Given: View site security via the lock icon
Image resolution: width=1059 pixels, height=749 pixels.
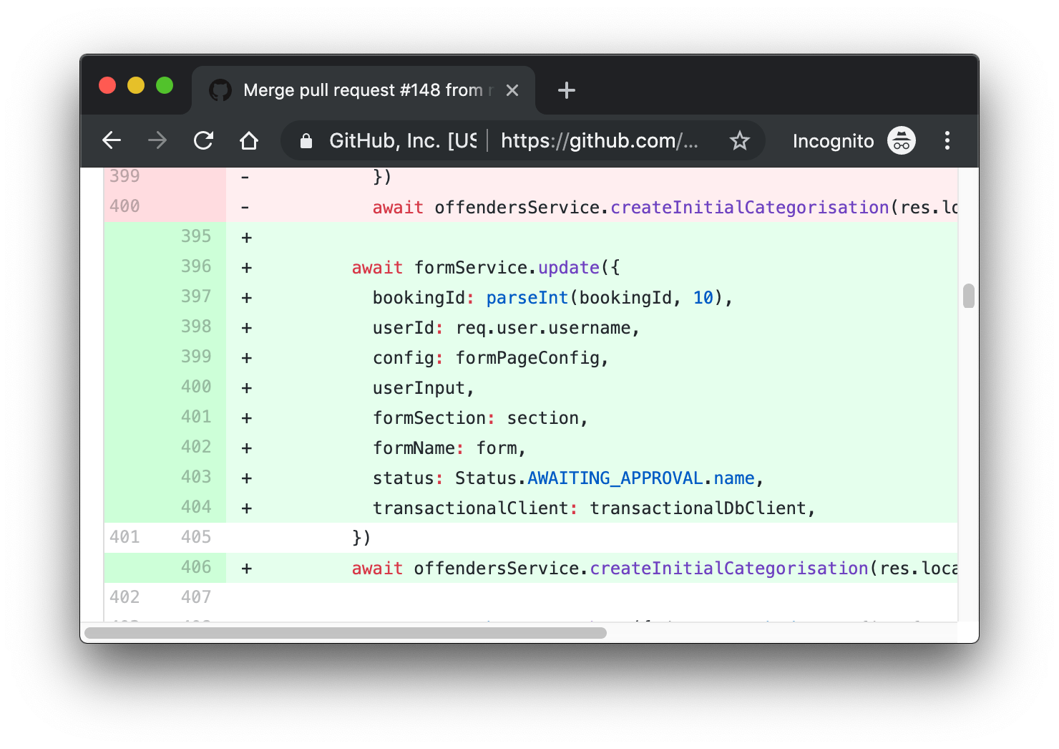Looking at the screenshot, I should (x=306, y=141).
